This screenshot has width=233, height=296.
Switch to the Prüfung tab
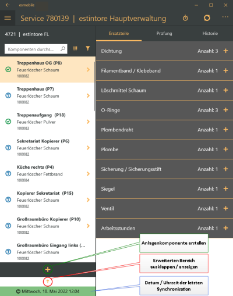(x=164, y=34)
